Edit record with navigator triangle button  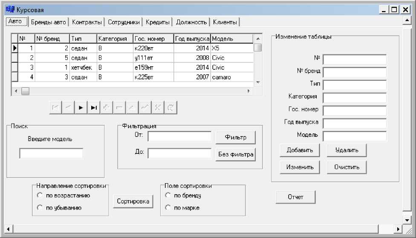132,108
